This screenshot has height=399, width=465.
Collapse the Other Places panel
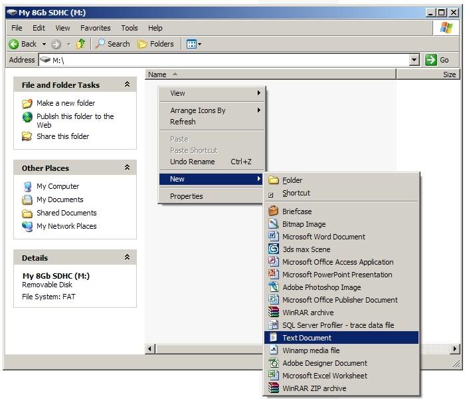(x=128, y=168)
